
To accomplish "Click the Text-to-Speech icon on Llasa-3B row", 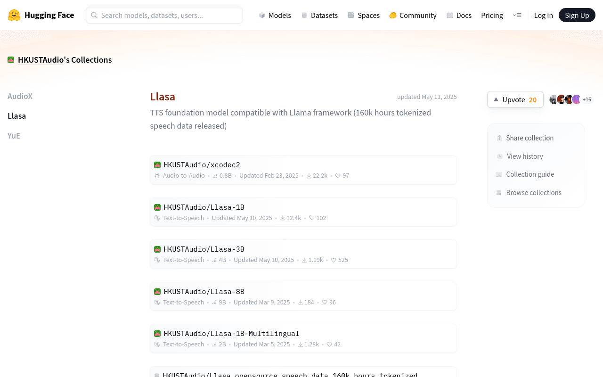I will tap(157, 260).
